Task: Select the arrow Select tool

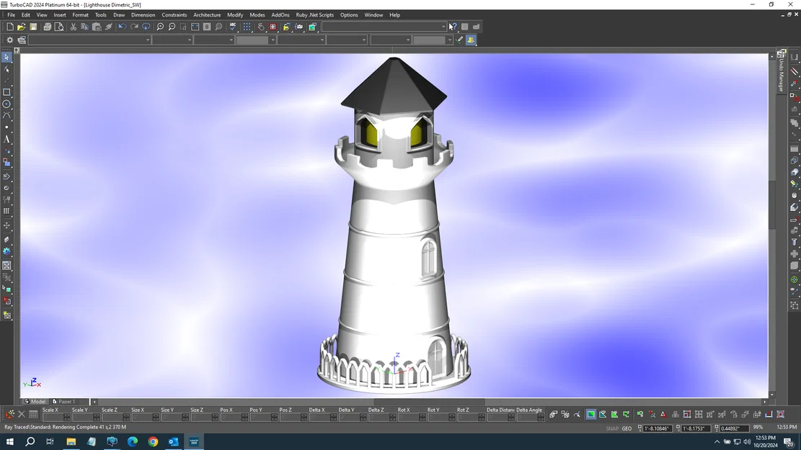Action: 7,55
